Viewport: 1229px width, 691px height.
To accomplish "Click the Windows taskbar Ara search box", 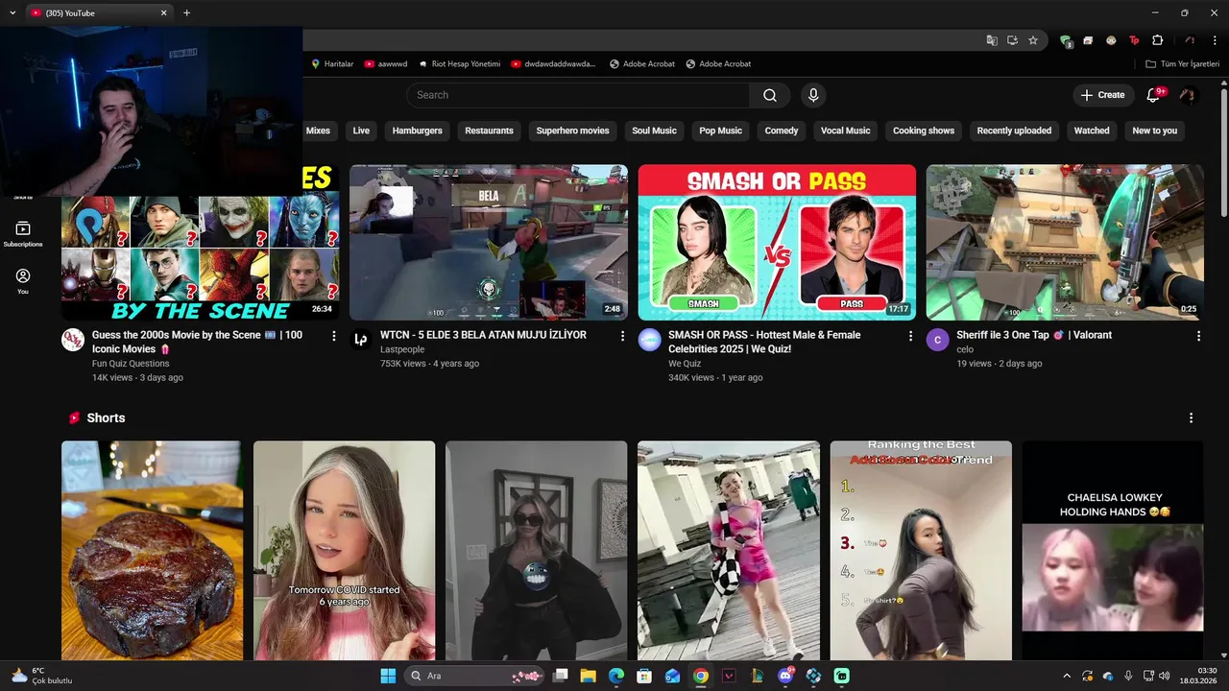I will [x=475, y=676].
